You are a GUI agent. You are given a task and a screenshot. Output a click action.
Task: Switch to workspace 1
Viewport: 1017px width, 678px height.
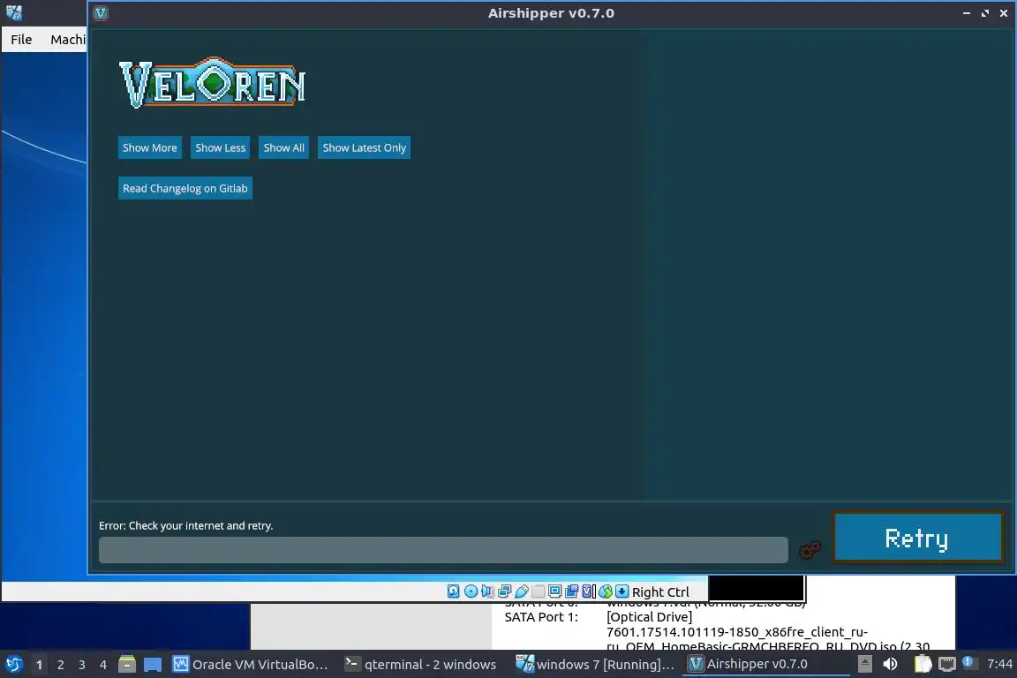39,665
